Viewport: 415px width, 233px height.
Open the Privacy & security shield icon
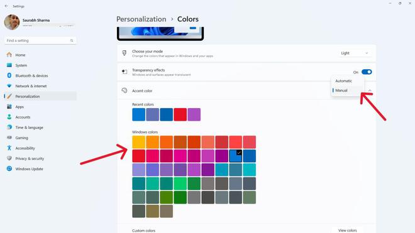tap(9, 158)
